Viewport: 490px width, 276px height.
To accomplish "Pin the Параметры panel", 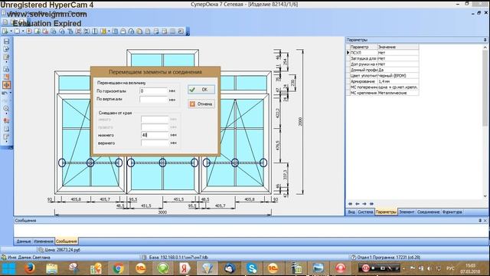I will coord(485,40).
